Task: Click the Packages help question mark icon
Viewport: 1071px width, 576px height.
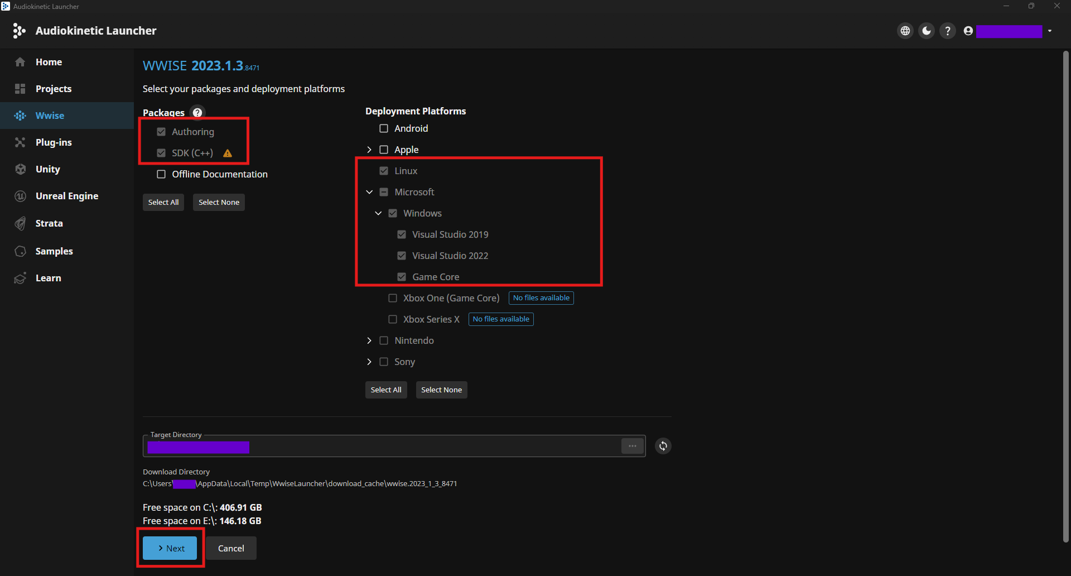Action: click(197, 112)
